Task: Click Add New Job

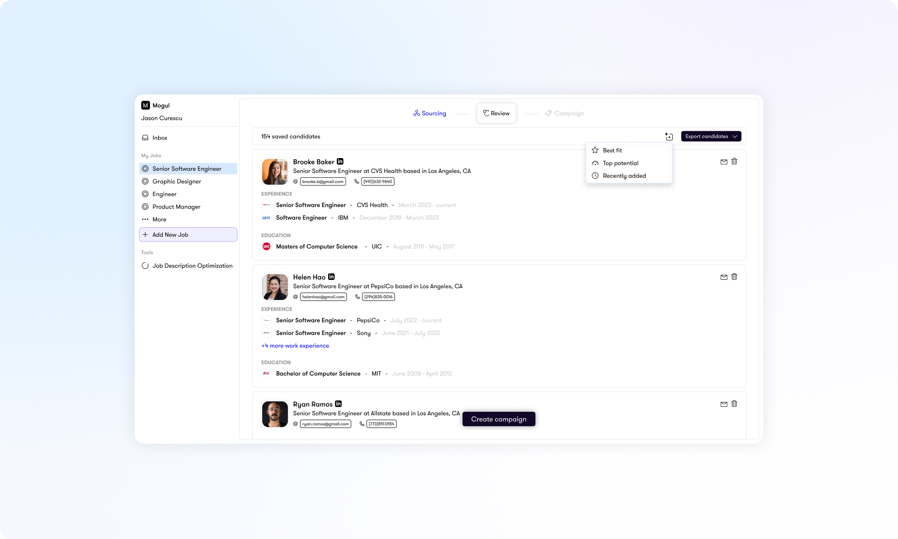Action: pos(171,234)
